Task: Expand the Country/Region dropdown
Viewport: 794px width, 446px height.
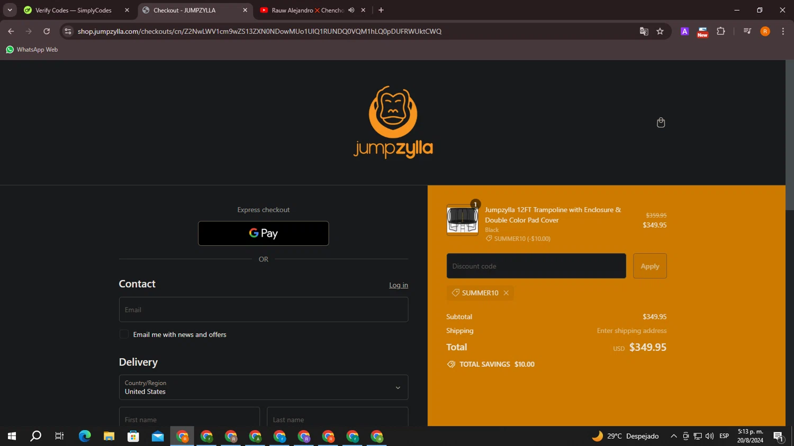Action: (263, 387)
